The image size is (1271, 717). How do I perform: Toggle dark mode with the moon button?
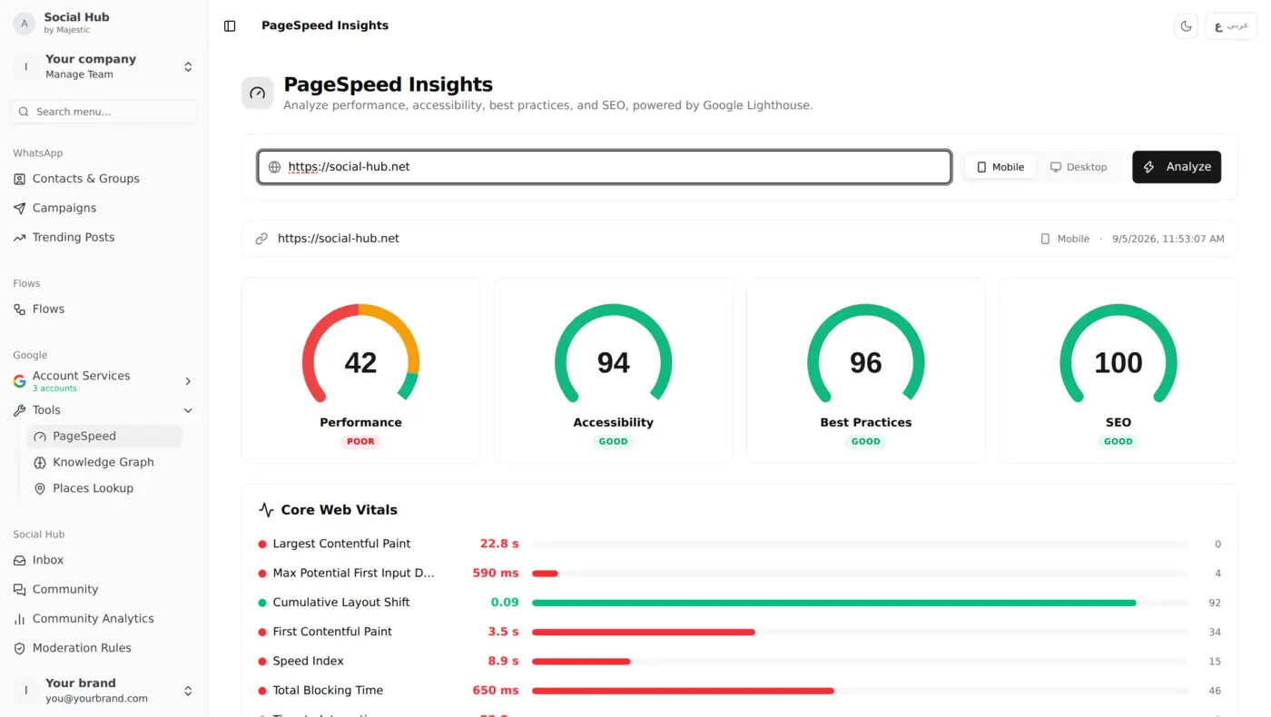pos(1186,26)
